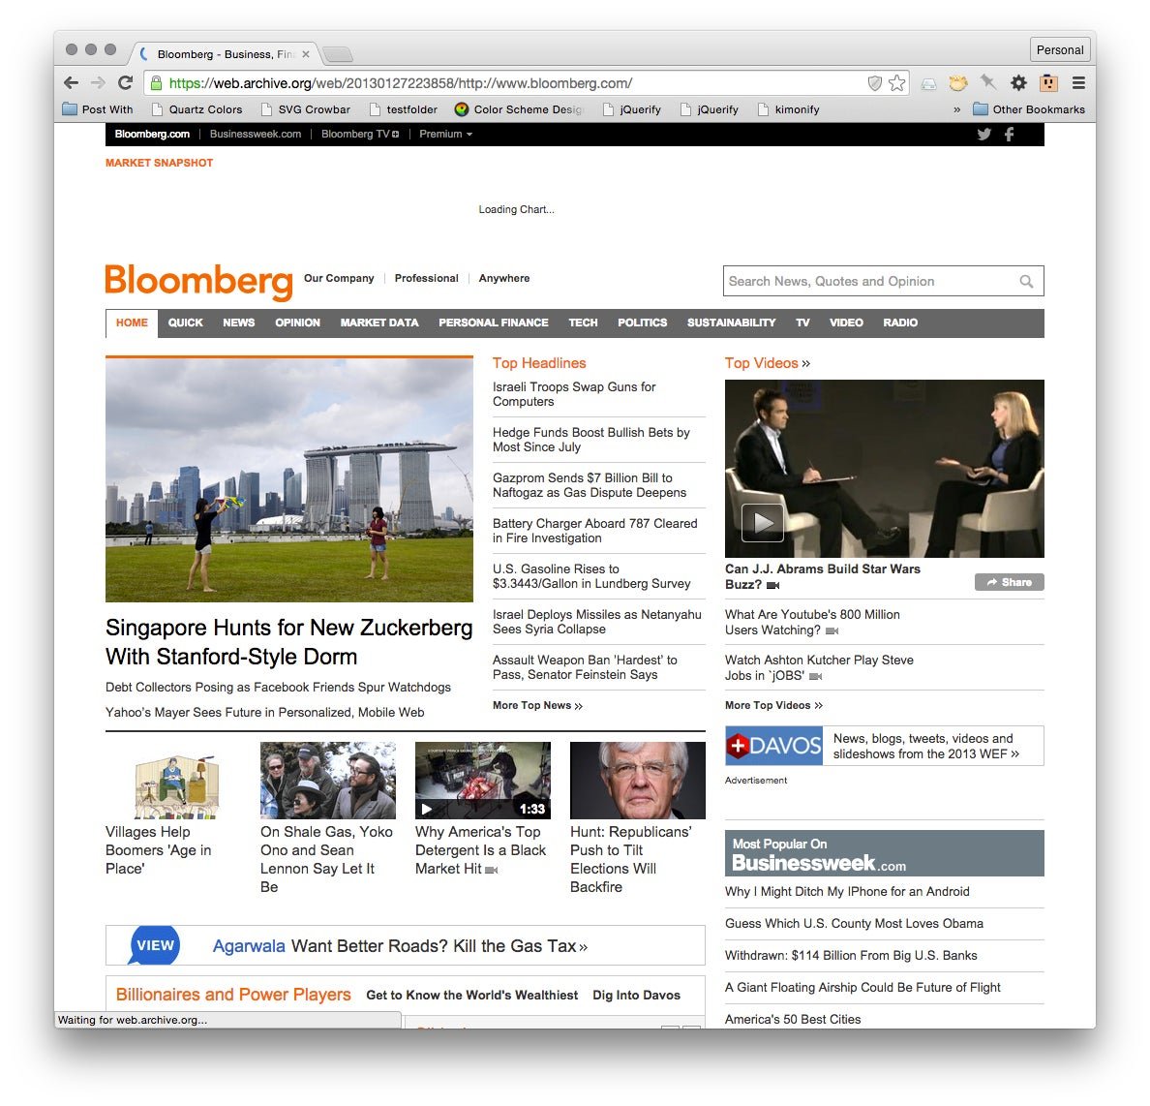Open the MARKET DATA tab

379,323
